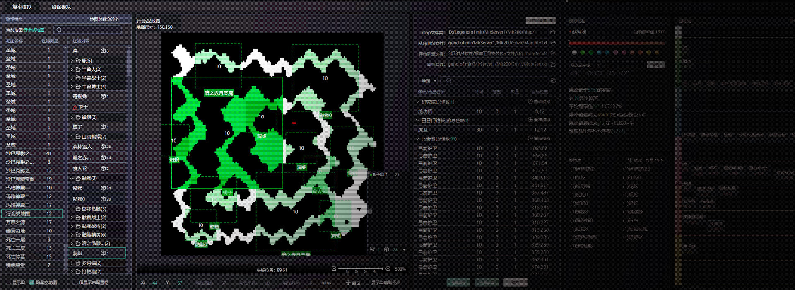Image resolution: width=795 pixels, height=290 pixels.
Task: Switch to the 刷怪模拟 tab
Action: (61, 7)
